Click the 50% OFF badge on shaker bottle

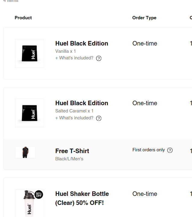pyautogui.click(x=39, y=195)
